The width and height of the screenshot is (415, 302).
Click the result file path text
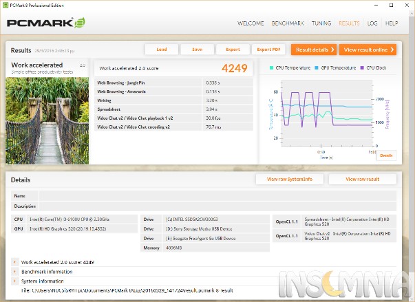pyautogui.click(x=127, y=290)
